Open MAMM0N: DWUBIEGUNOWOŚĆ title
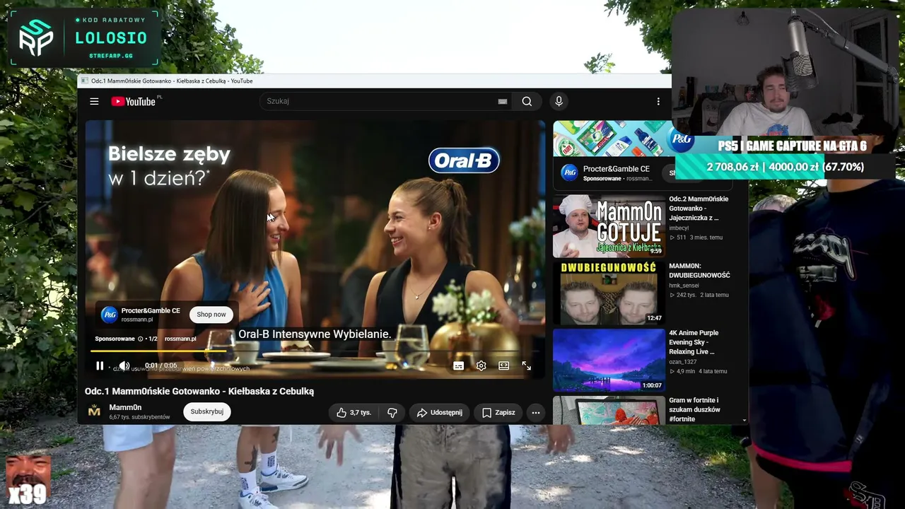Image resolution: width=905 pixels, height=509 pixels. coord(699,271)
